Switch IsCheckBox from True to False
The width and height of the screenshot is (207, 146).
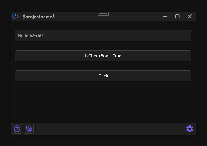click(103, 56)
